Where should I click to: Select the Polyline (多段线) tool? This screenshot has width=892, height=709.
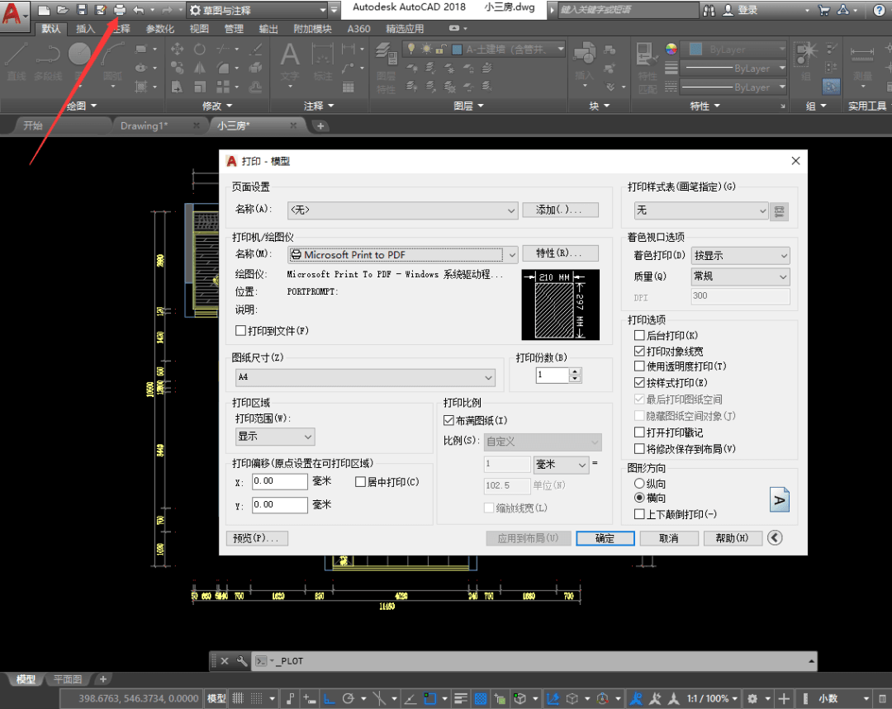click(x=48, y=61)
